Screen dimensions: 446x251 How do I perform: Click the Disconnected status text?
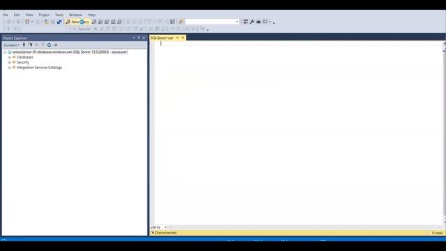[x=166, y=233]
